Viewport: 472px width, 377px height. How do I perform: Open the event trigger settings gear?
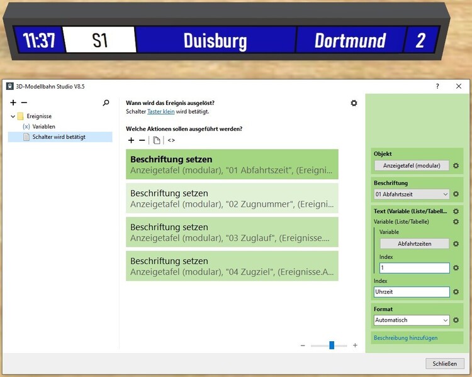tap(354, 103)
